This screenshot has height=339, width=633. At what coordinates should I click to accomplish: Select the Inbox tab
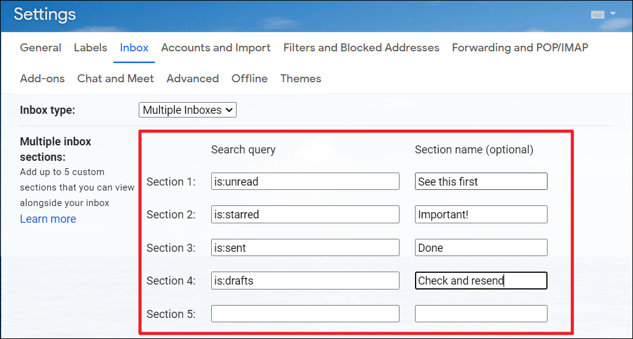pos(134,48)
